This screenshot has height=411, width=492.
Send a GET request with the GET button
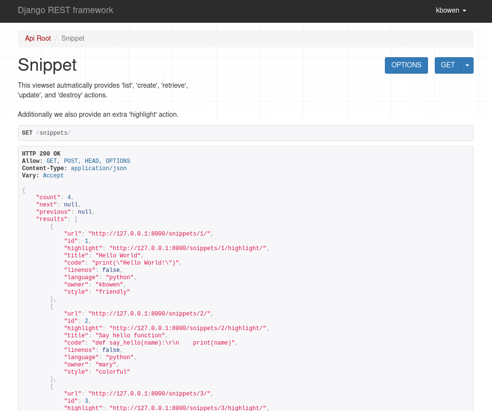pyautogui.click(x=448, y=65)
